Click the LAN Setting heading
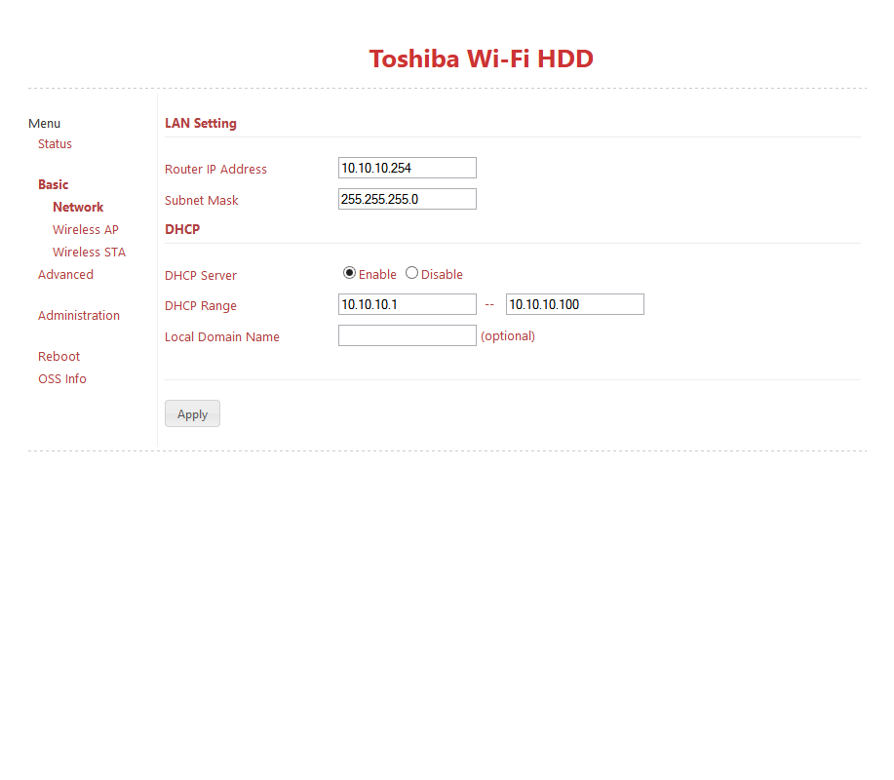 201,123
